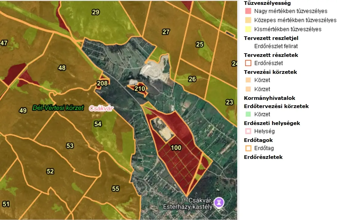
Task: Select the red Nagy mértékben tűzveszélyes swatch
Action: (x=248, y=11)
